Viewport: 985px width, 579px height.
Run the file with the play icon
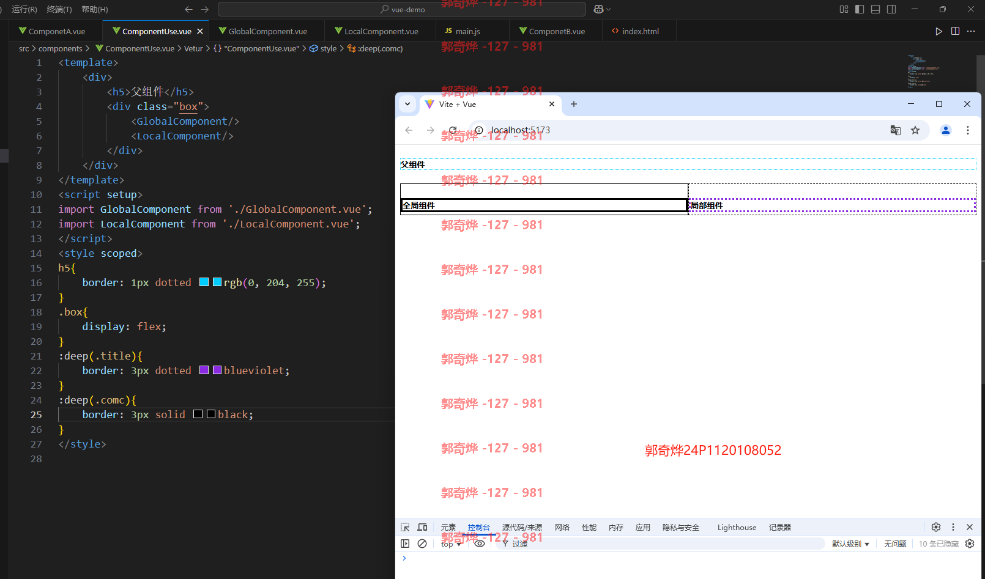(x=939, y=31)
